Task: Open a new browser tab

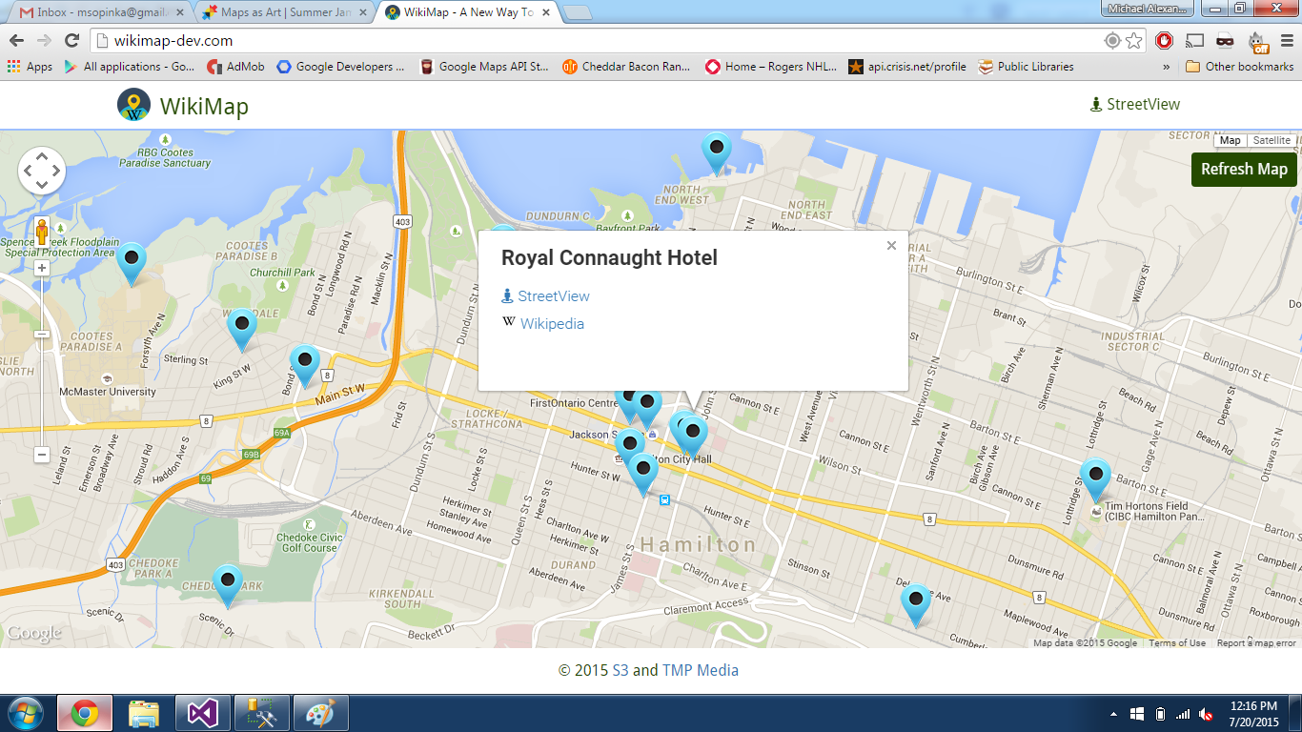Action: [578, 12]
